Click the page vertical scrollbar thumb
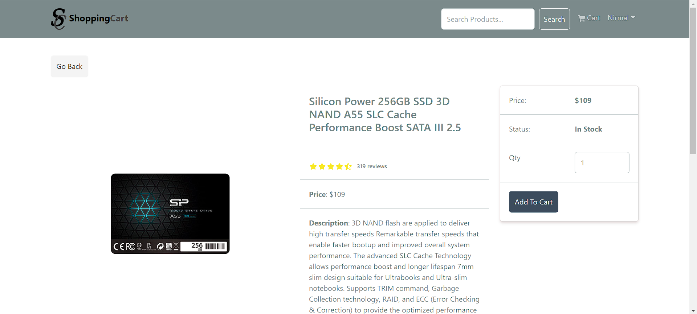The width and height of the screenshot is (697, 314). point(693,80)
